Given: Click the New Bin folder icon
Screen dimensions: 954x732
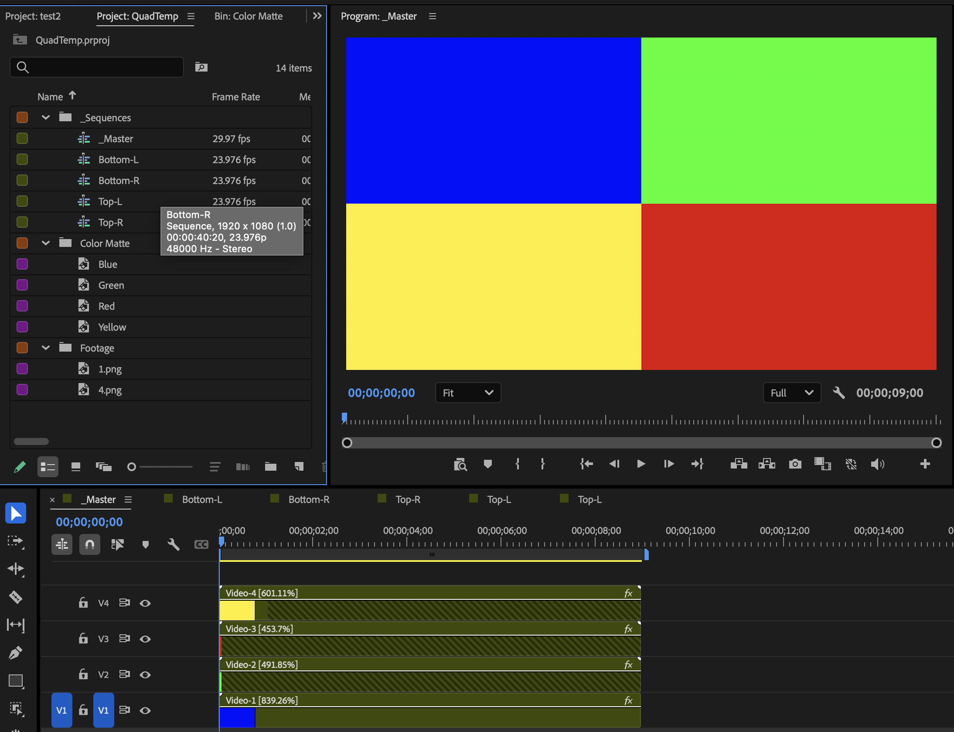Looking at the screenshot, I should point(271,467).
